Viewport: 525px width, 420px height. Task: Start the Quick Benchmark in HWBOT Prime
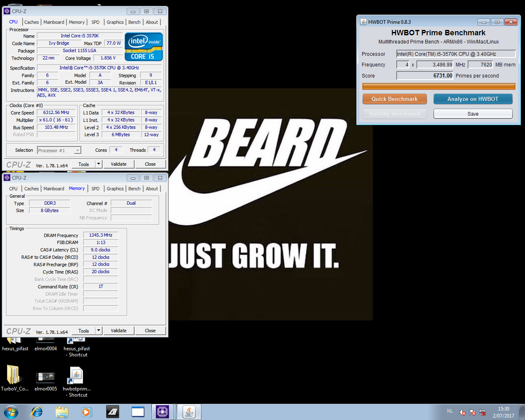point(395,99)
